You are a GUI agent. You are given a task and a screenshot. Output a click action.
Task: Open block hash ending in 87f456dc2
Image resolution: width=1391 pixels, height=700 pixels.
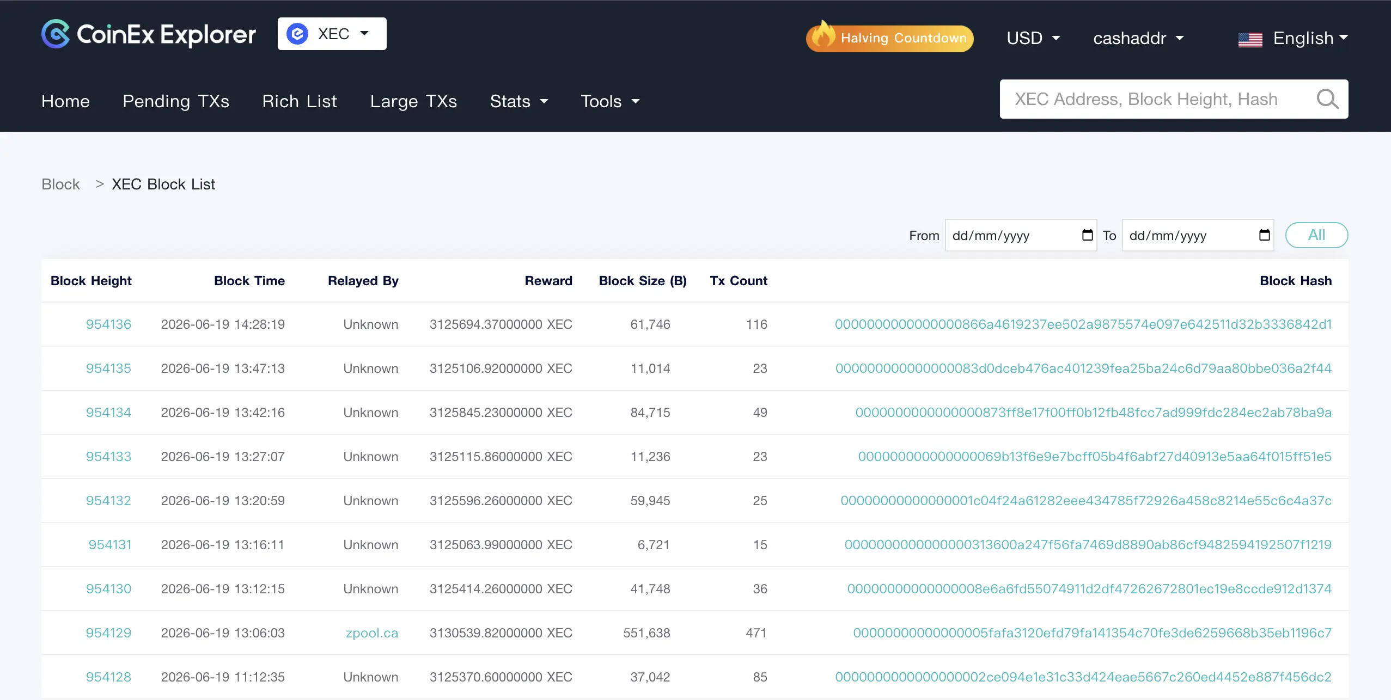pos(1083,677)
